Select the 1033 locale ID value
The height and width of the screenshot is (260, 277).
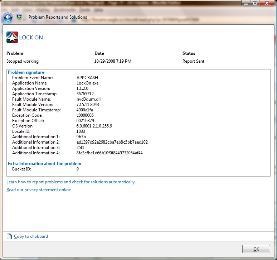pyautogui.click(x=81, y=131)
